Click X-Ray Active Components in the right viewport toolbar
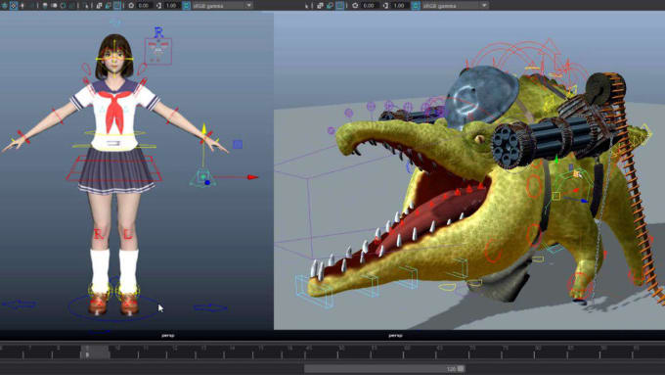The height and width of the screenshot is (375, 665). click(x=330, y=6)
